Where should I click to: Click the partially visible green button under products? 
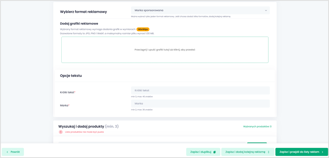coord(257,143)
